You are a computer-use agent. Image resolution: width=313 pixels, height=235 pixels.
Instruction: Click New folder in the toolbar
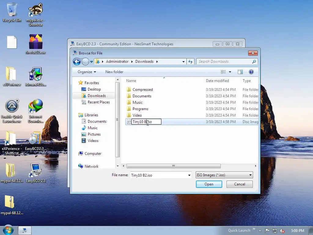(x=114, y=72)
